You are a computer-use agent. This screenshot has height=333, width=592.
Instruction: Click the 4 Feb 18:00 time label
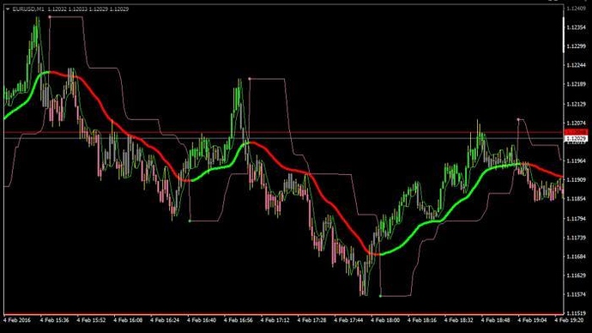[x=385, y=320]
